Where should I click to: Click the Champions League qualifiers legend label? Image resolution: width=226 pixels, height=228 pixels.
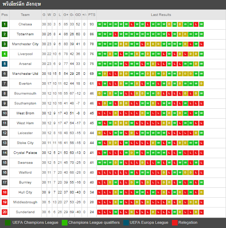point(94,222)
